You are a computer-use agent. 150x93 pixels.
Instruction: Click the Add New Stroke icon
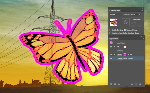111,84
